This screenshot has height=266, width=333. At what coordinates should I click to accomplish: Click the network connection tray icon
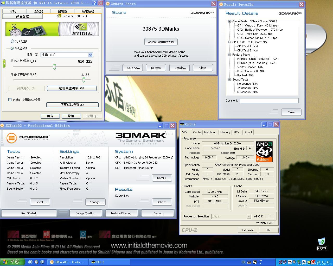click(x=285, y=262)
